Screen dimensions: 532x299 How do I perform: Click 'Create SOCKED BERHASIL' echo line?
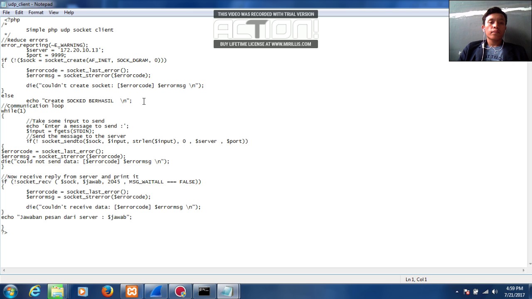point(79,100)
